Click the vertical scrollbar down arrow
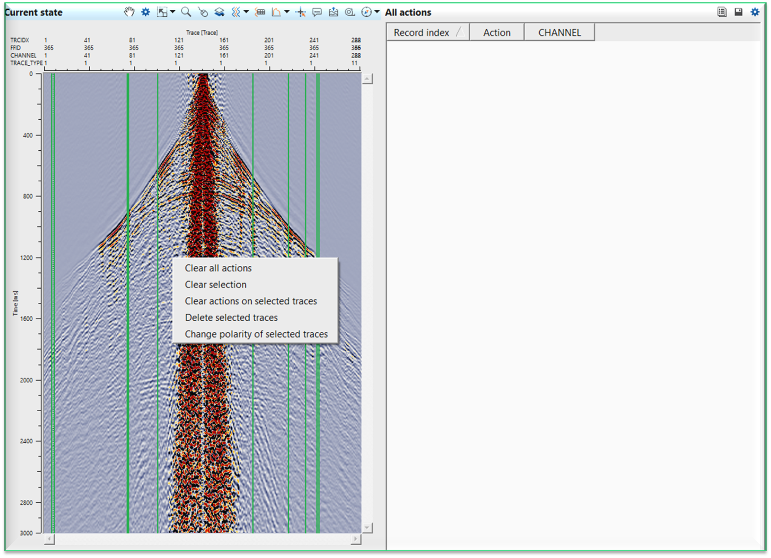 tap(367, 527)
